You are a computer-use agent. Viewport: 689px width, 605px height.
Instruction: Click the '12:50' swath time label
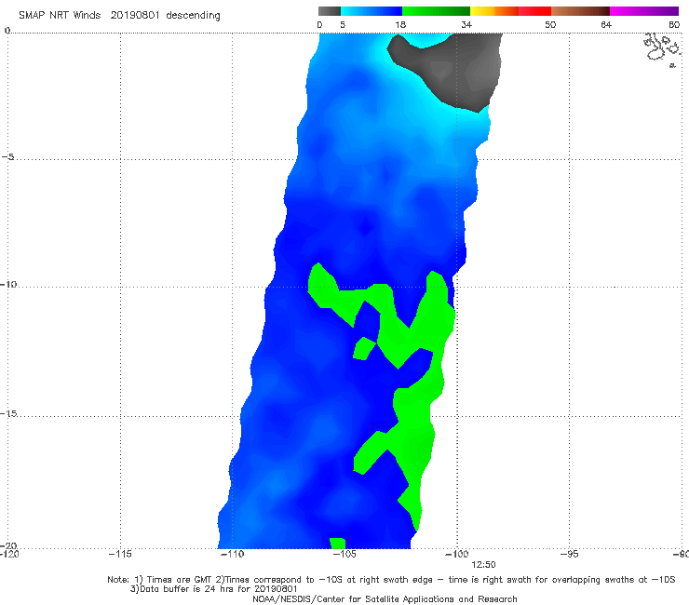484,565
